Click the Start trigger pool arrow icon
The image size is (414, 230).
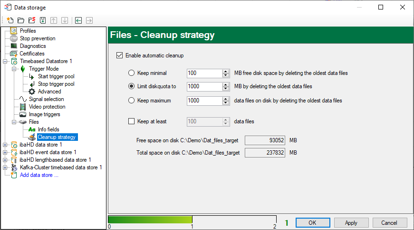click(x=32, y=76)
